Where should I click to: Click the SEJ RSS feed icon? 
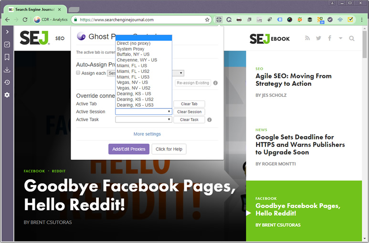coord(307,38)
